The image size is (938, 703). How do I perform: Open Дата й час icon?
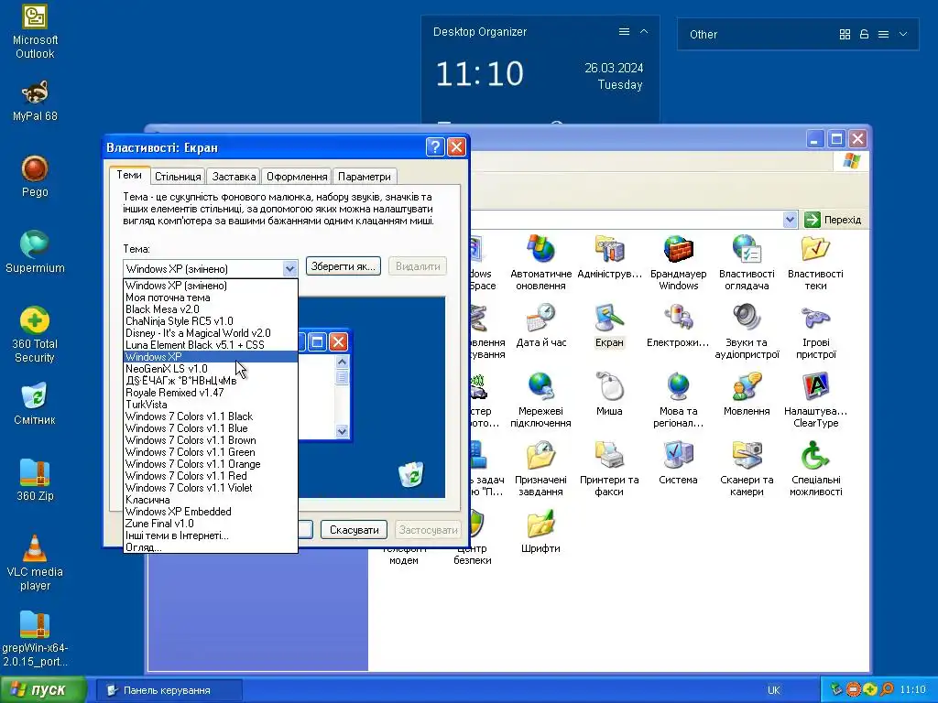540,327
